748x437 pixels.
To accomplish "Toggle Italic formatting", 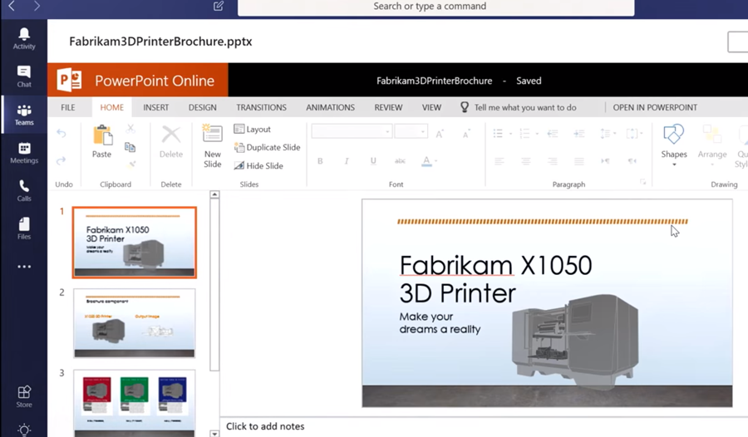I will [x=347, y=161].
